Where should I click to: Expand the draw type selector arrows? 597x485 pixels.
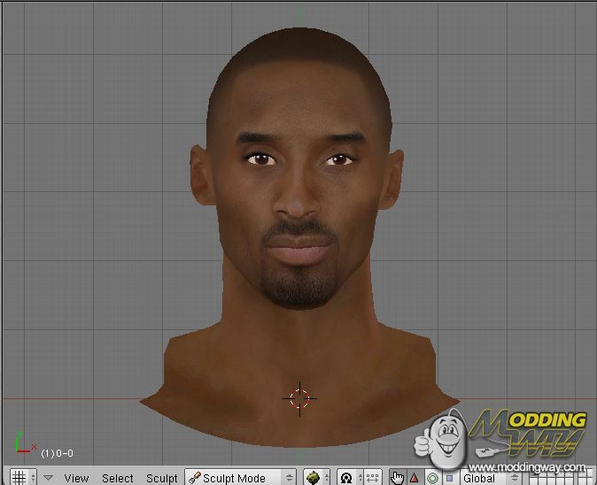(x=325, y=478)
